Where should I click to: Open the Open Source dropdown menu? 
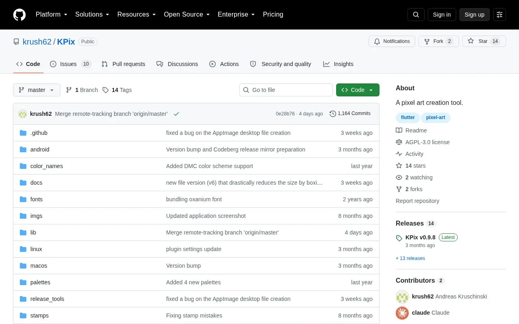[x=187, y=15]
